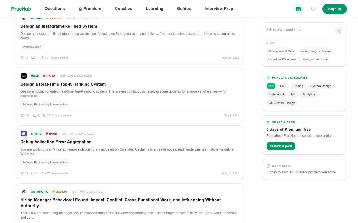Screen dimensions: 358x223
Task: Filter by ML System Design category
Action: coord(282,103)
